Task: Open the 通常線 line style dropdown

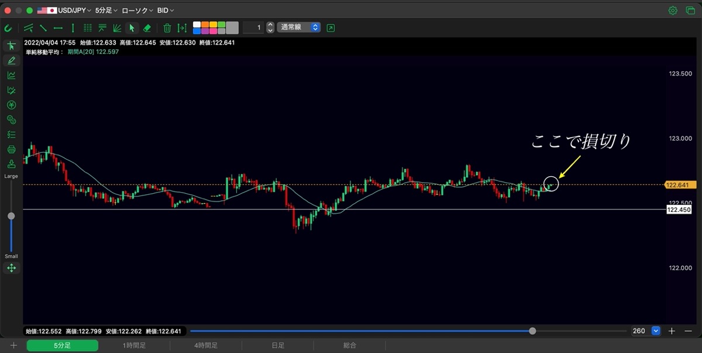Action: click(299, 28)
